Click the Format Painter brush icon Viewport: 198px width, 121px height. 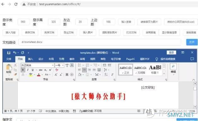15,75
